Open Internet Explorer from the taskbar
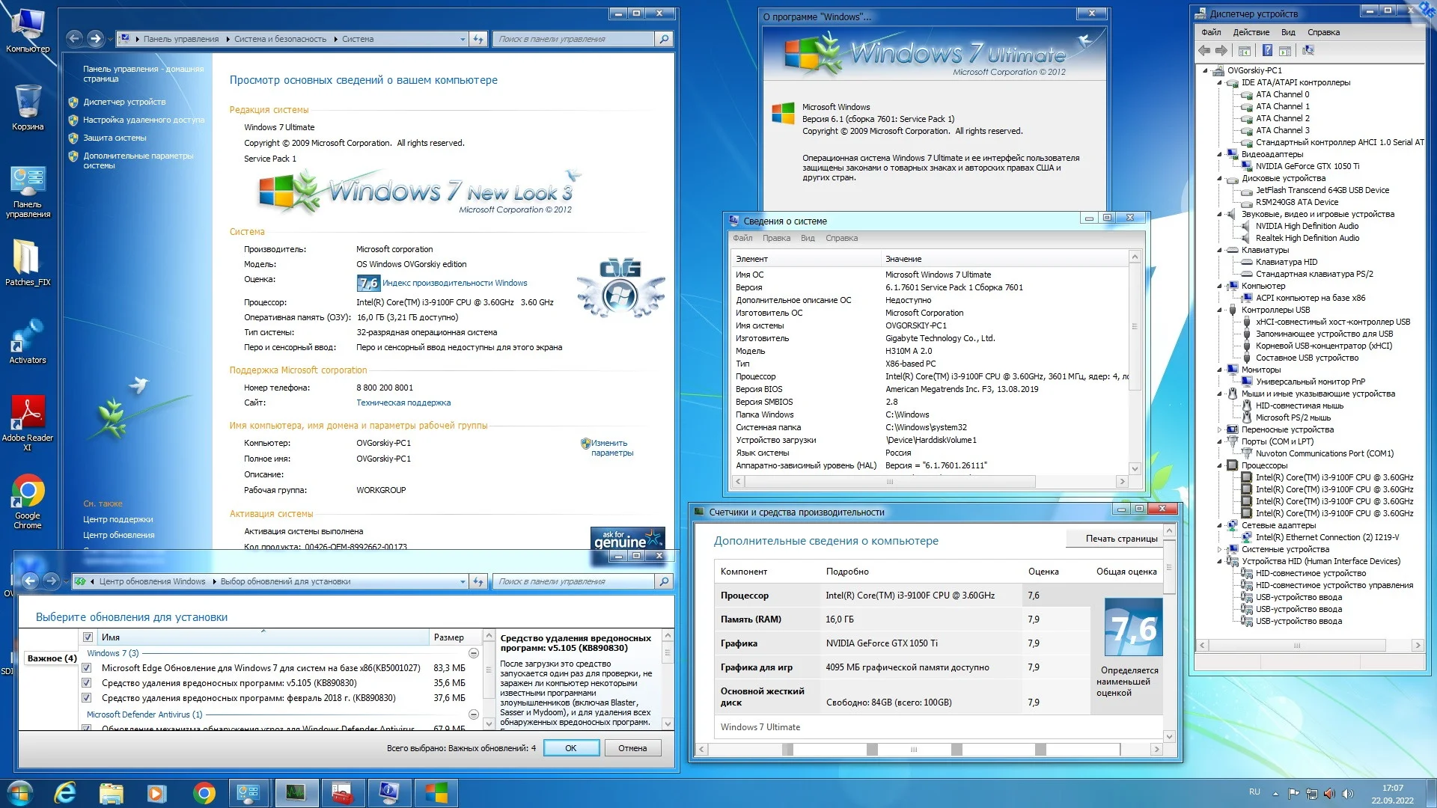This screenshot has width=1437, height=808. (x=66, y=792)
